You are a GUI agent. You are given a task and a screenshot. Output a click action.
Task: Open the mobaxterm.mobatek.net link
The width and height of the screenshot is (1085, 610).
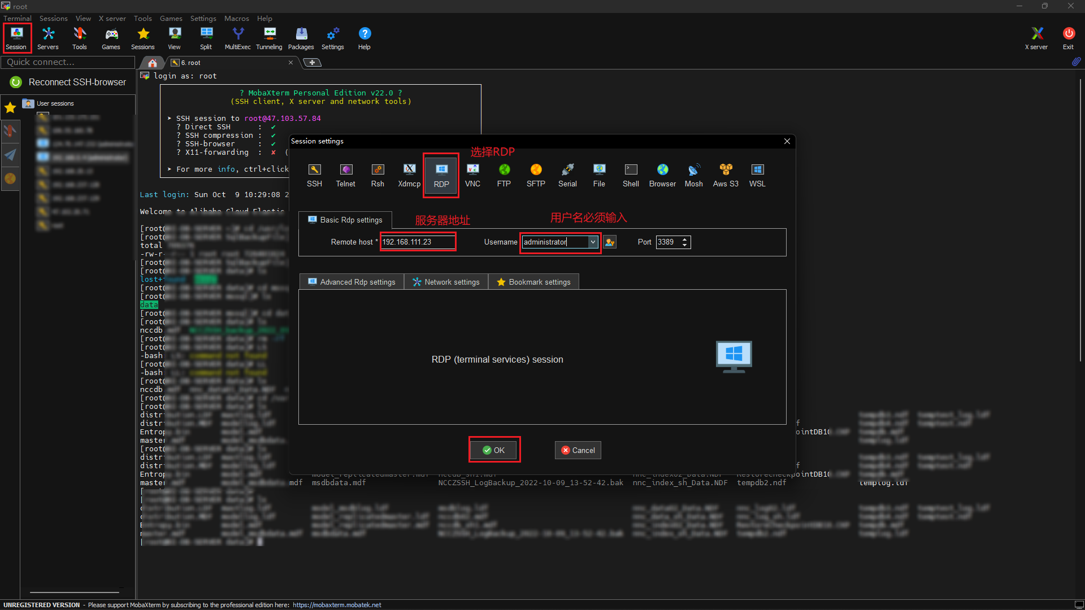(337, 605)
